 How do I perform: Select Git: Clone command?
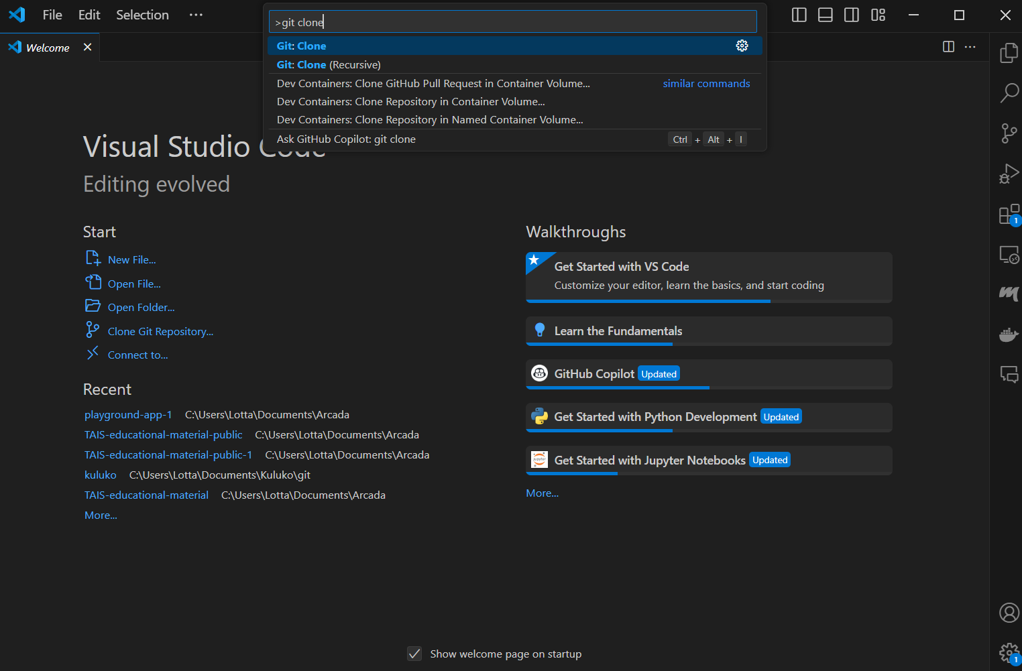point(514,46)
